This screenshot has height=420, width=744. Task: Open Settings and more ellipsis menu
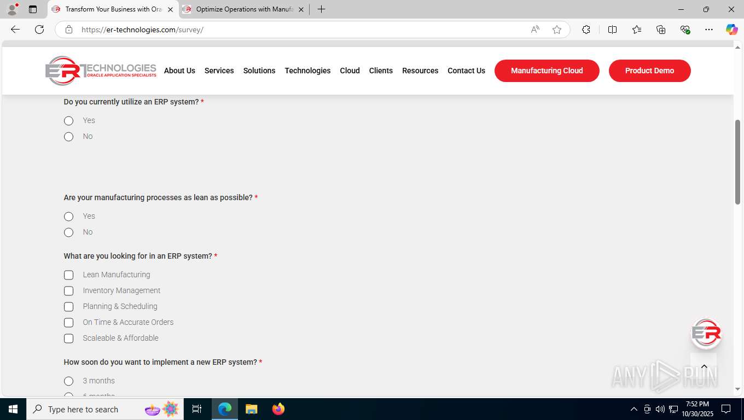pyautogui.click(x=709, y=30)
